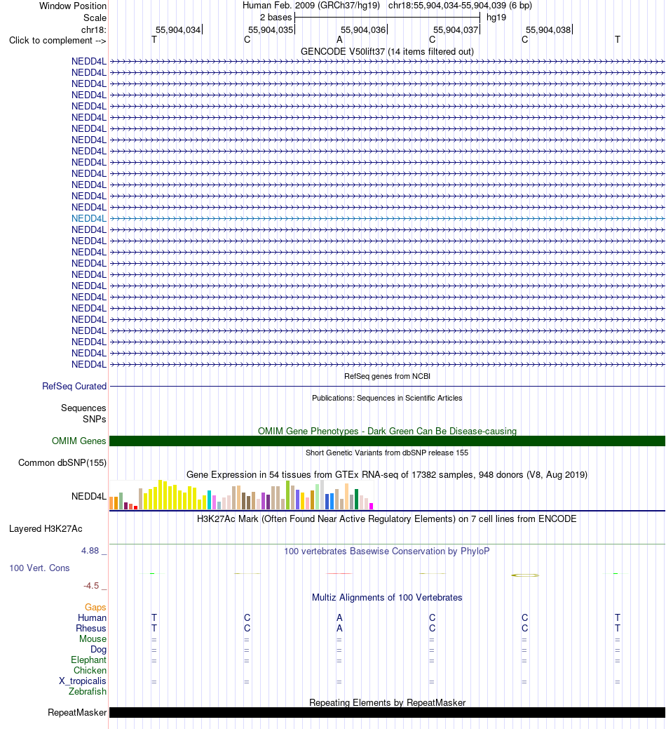Click the 100 Vert. Cons track label
Image resolution: width=666 pixels, height=729 pixels.
coord(39,568)
